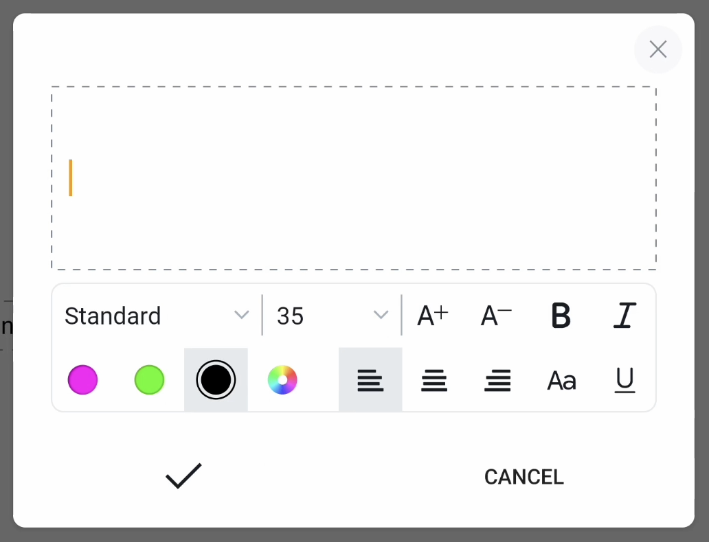Open the custom color wheel picker
This screenshot has height=542, width=709.
pyautogui.click(x=282, y=379)
